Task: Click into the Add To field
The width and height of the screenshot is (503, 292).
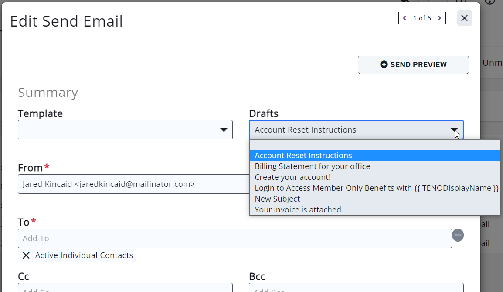Action: [x=235, y=239]
